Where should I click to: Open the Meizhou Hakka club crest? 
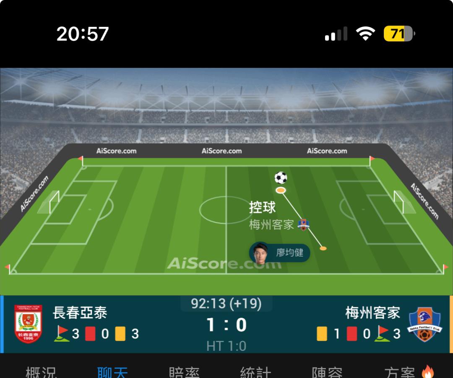pyautogui.click(x=424, y=324)
